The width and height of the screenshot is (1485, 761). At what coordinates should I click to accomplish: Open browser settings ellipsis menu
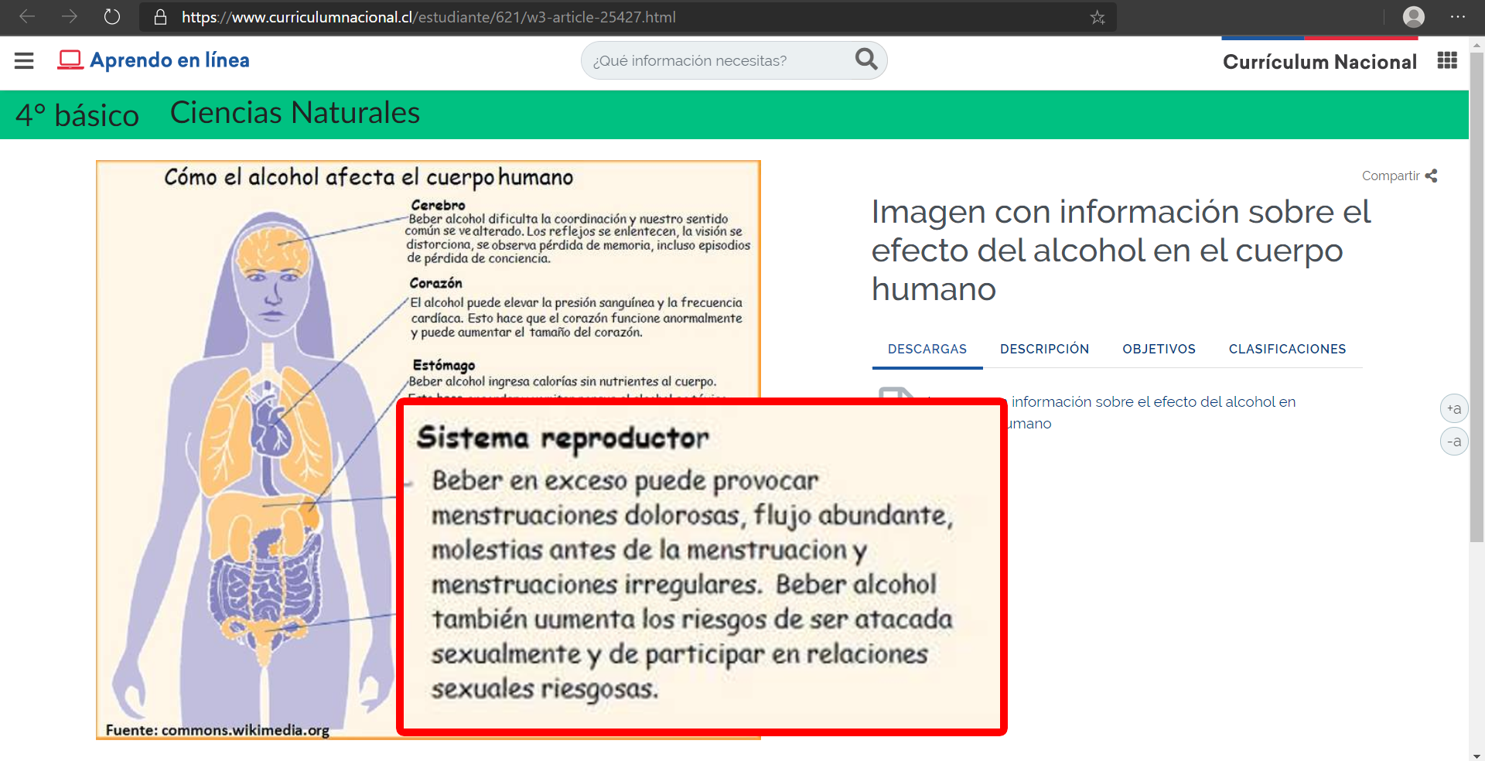pyautogui.click(x=1457, y=17)
